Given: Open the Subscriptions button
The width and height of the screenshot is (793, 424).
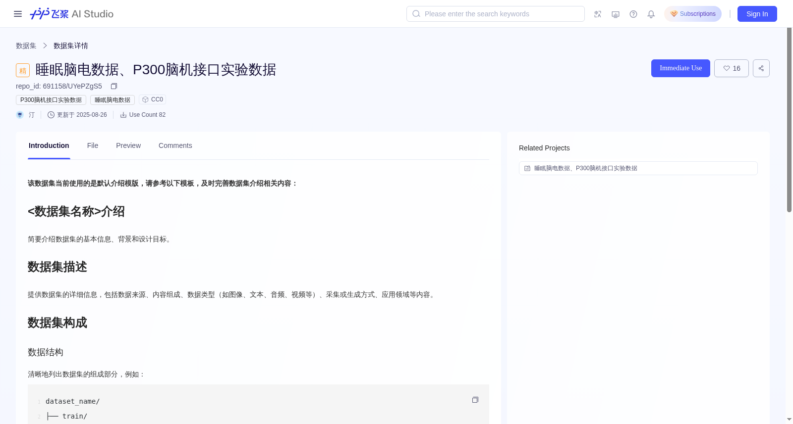Looking at the screenshot, I should 693,14.
